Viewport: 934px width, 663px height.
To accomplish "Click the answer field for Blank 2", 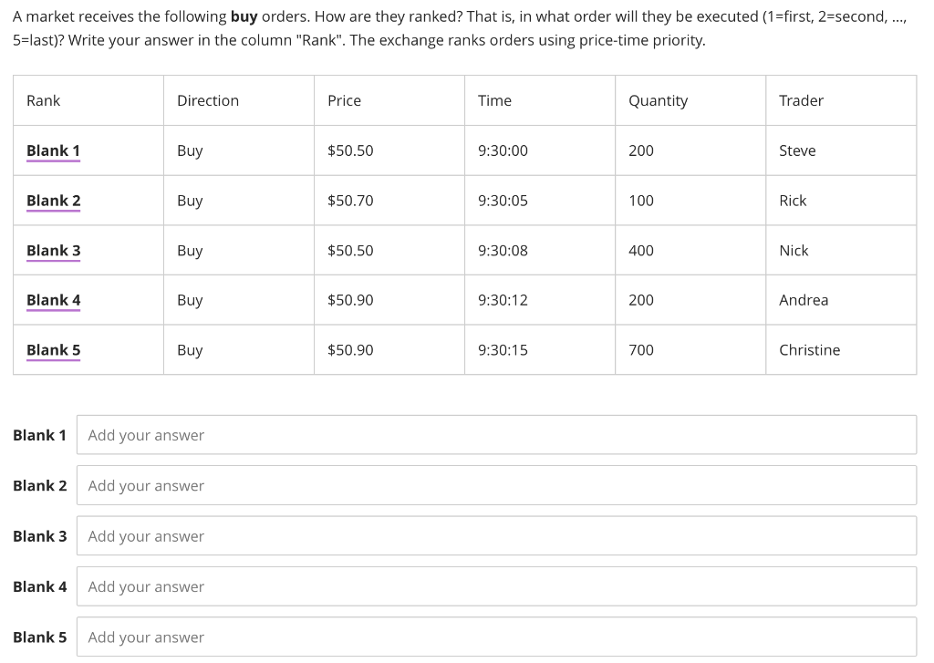I will 496,485.
